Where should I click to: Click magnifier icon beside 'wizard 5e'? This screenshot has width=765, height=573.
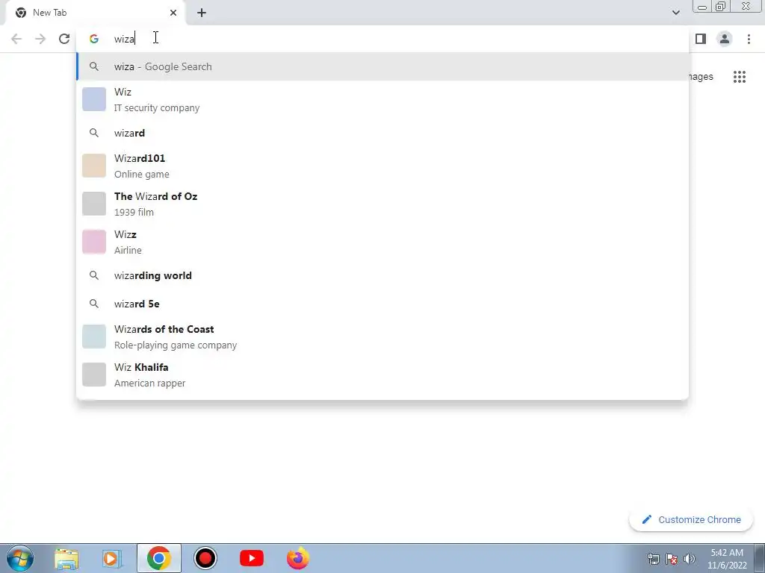[94, 304]
